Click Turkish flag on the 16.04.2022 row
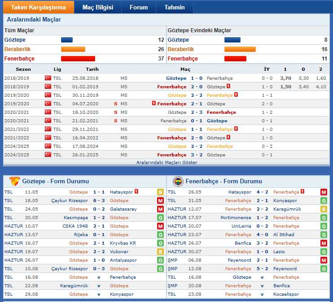Viewport: 333px width, 302px height. [x=48, y=138]
